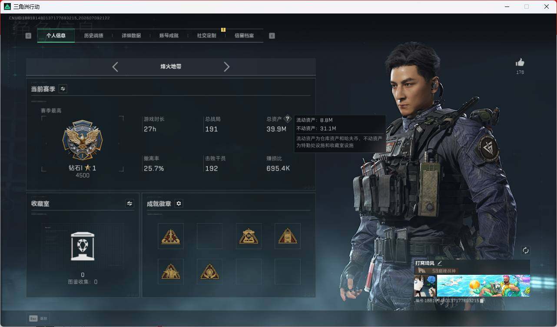Click the 不动资产: 31.1M tooltip line

(316, 128)
